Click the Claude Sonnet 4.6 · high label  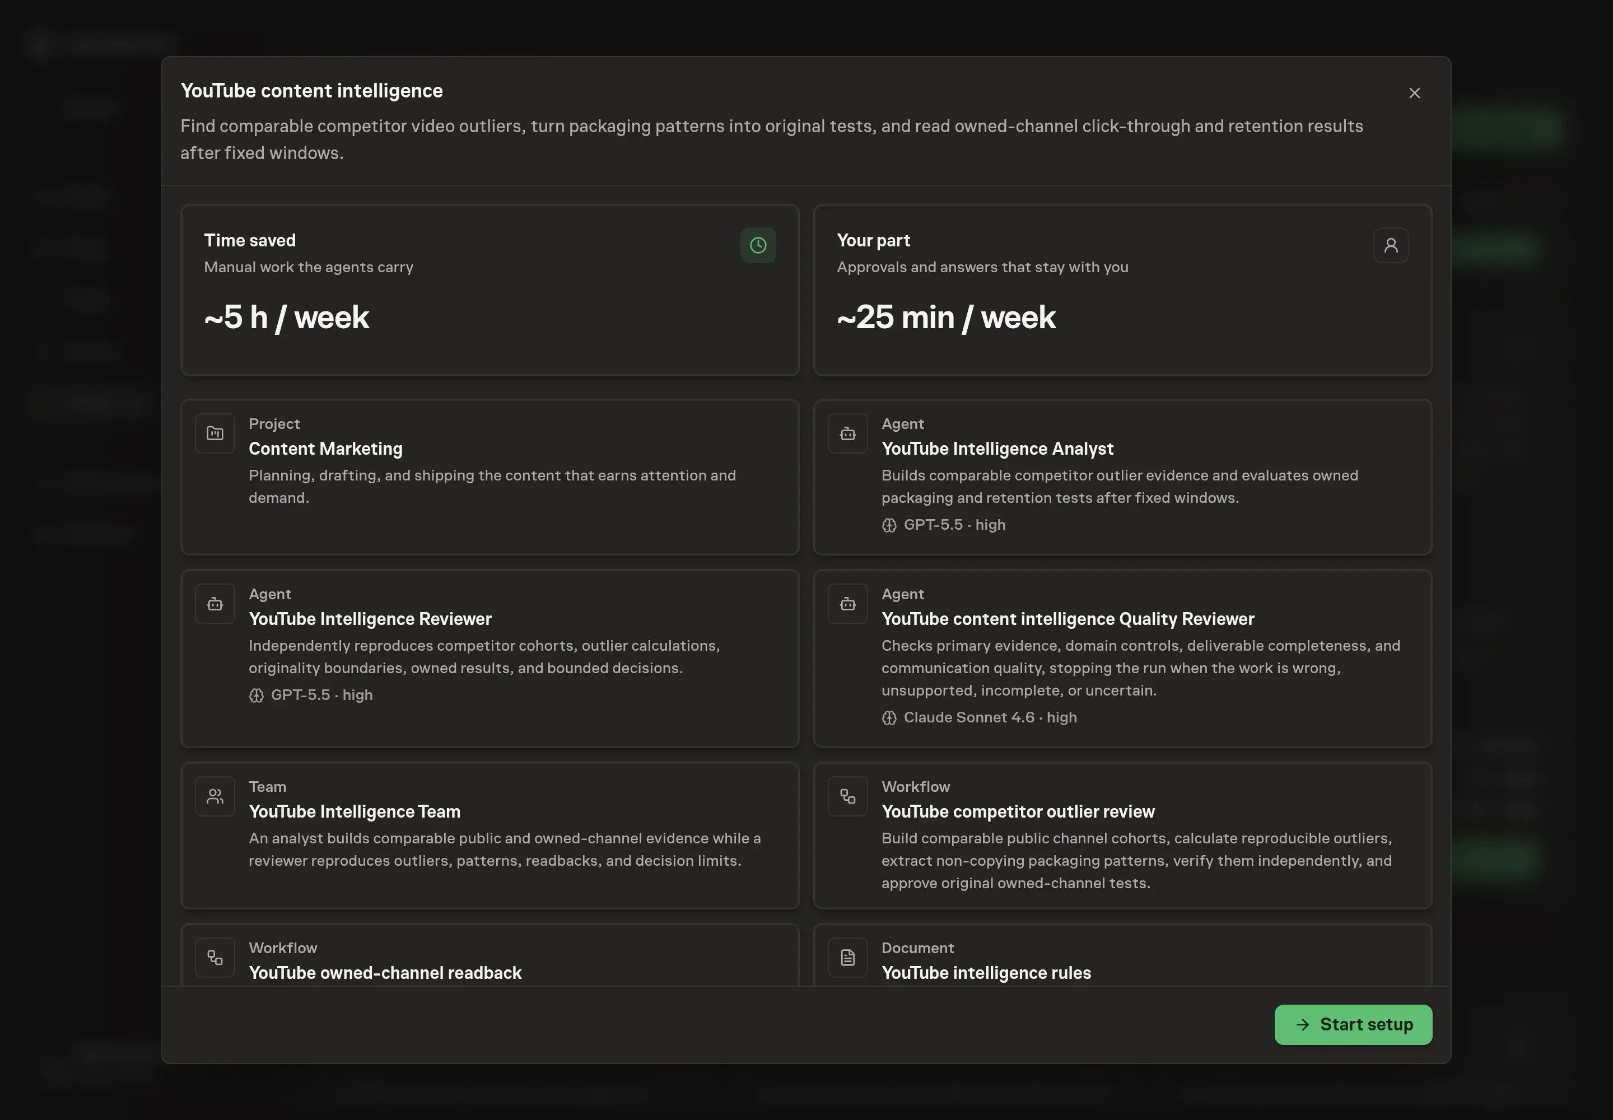point(990,718)
